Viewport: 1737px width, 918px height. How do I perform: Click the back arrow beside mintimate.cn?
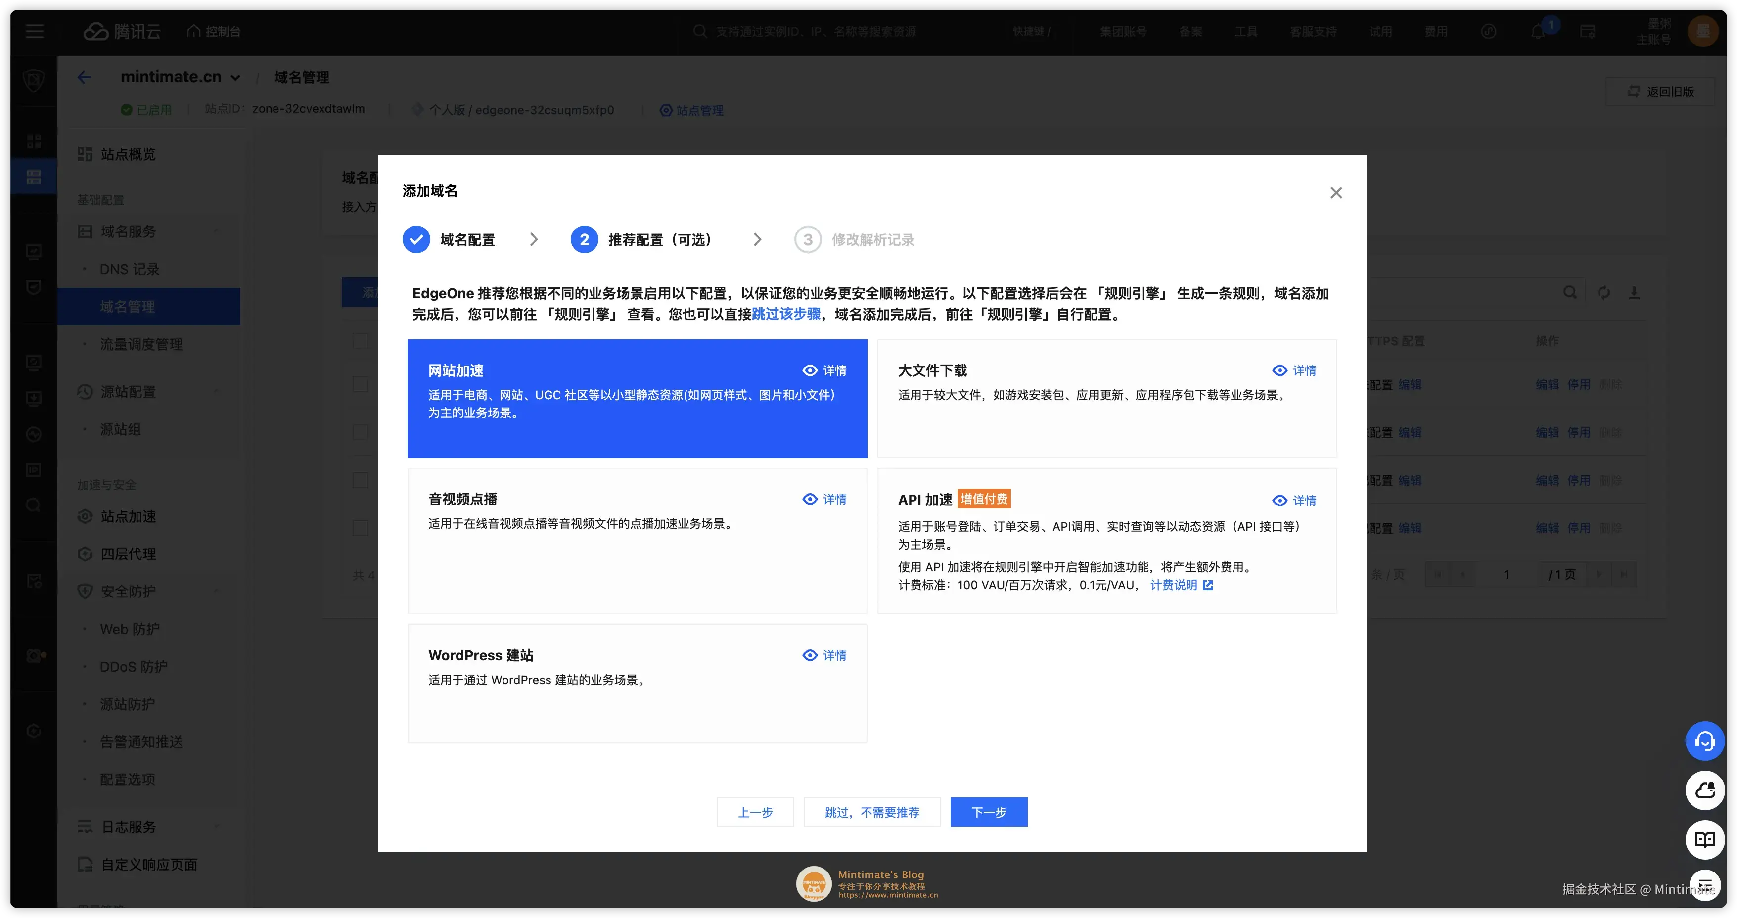[x=84, y=77]
